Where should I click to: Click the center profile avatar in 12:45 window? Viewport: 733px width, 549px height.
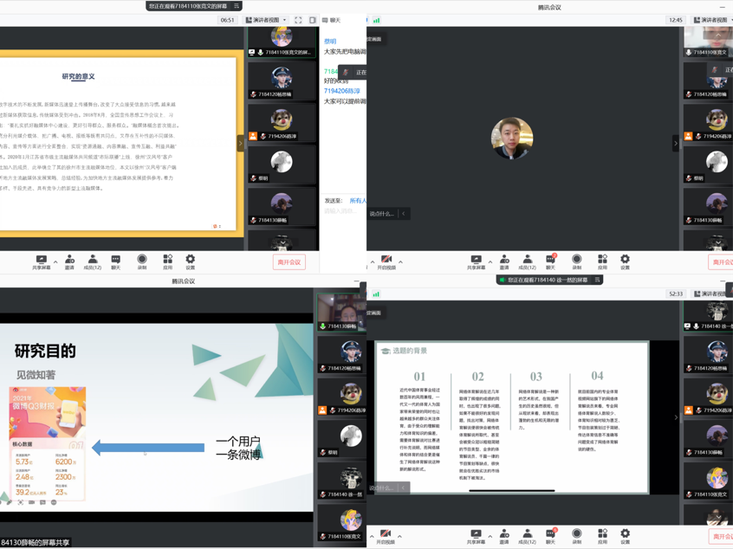click(512, 139)
